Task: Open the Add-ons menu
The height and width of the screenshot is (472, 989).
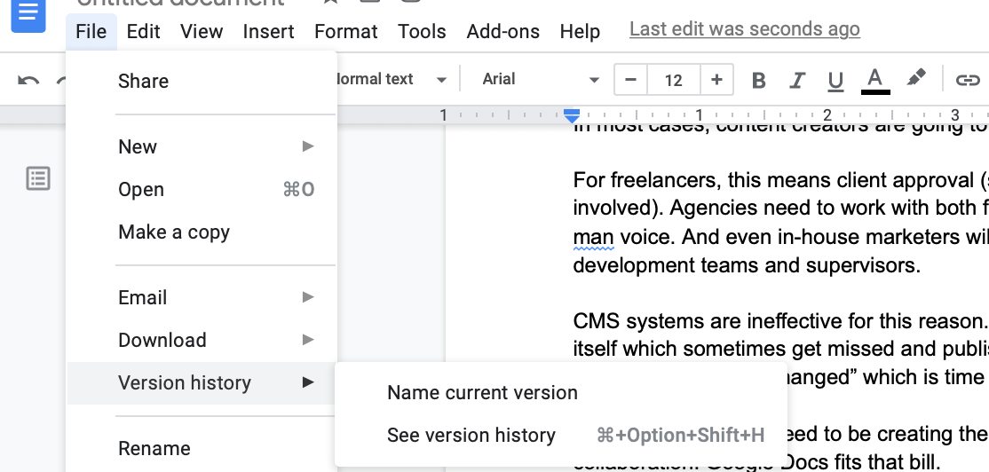Action: click(x=503, y=32)
